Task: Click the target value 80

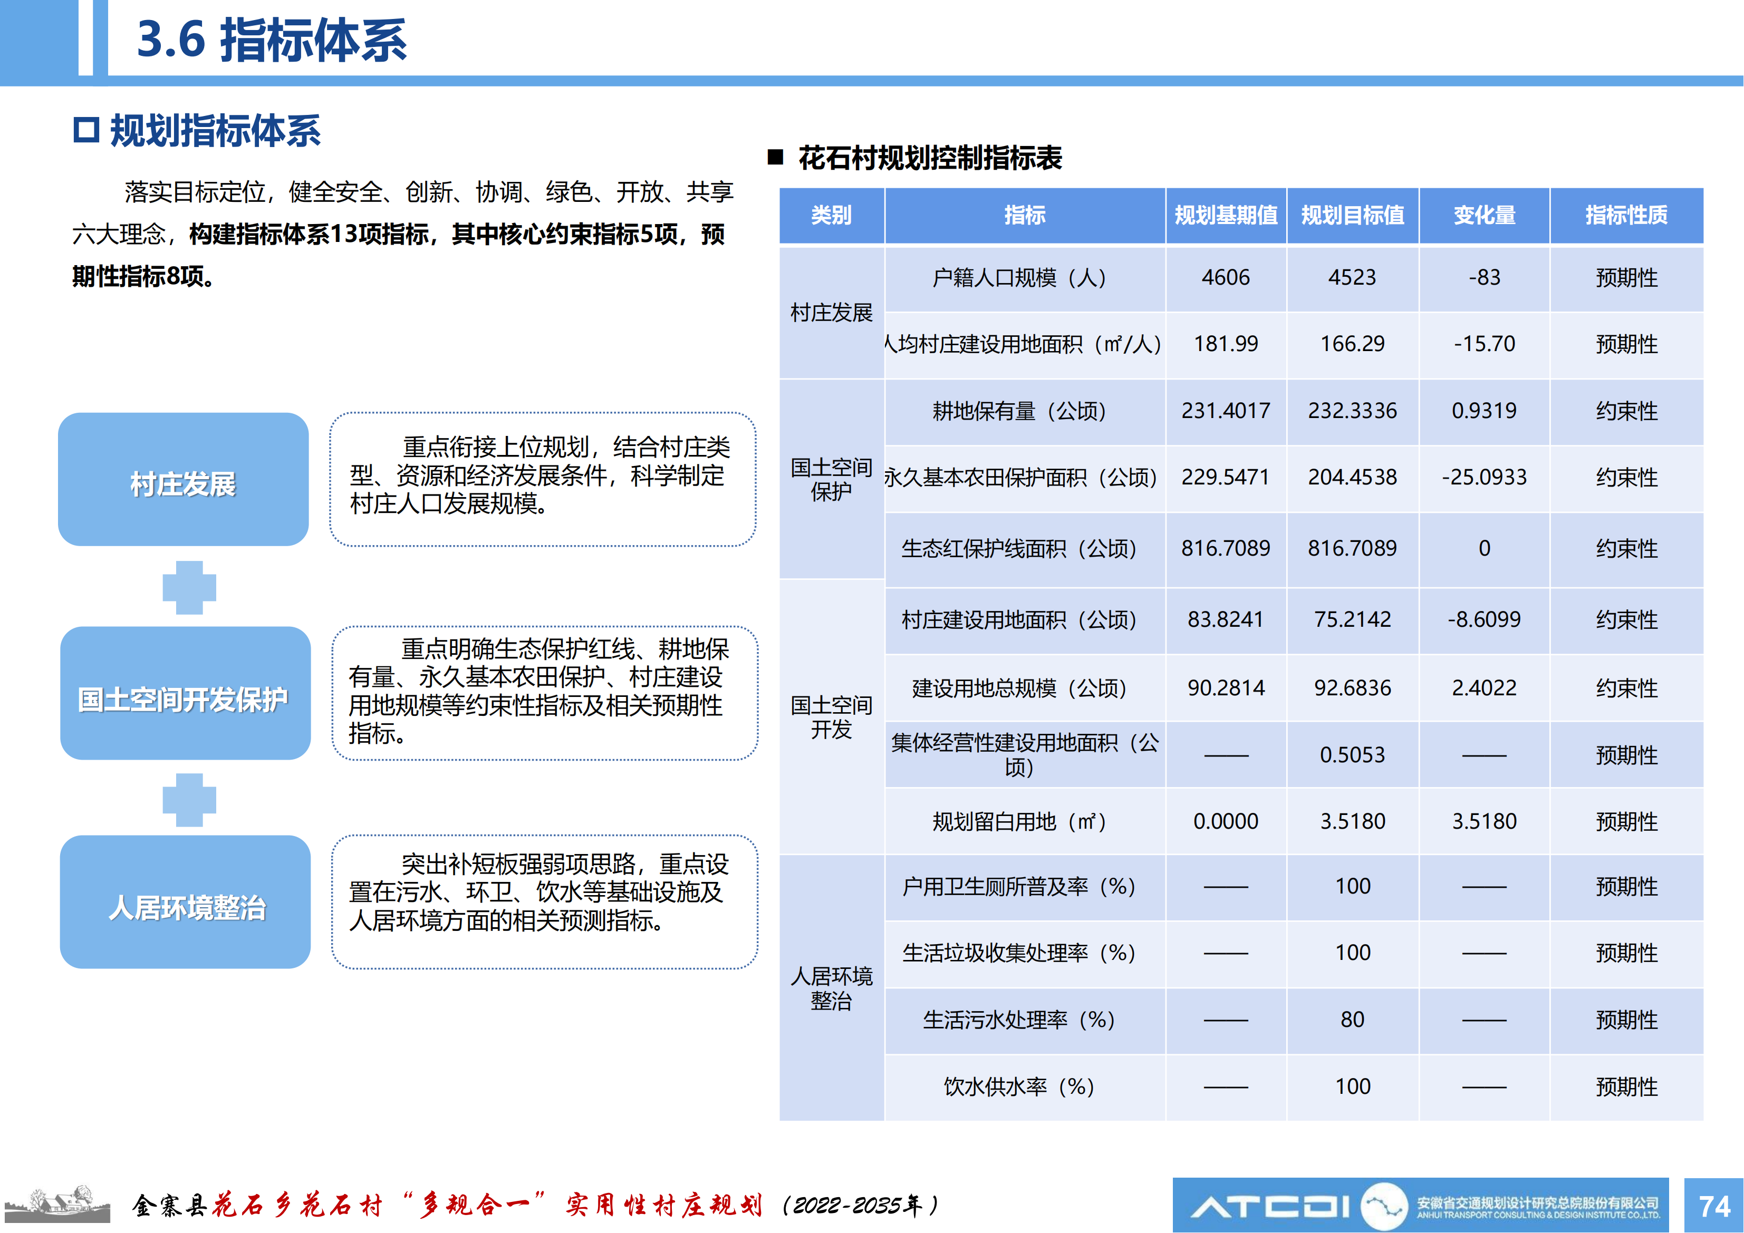Action: pos(1352,1019)
